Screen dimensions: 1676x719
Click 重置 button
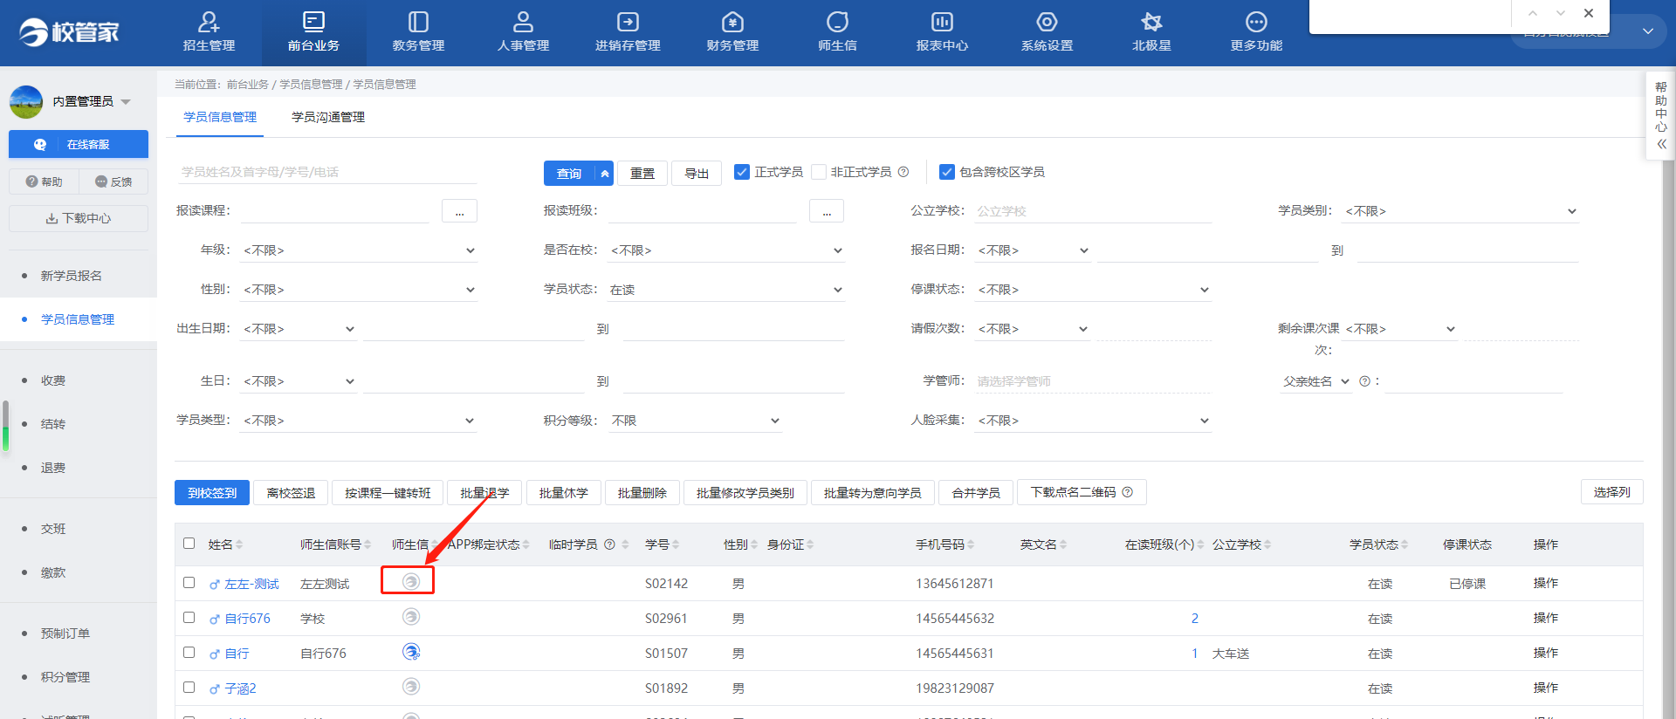coord(642,174)
